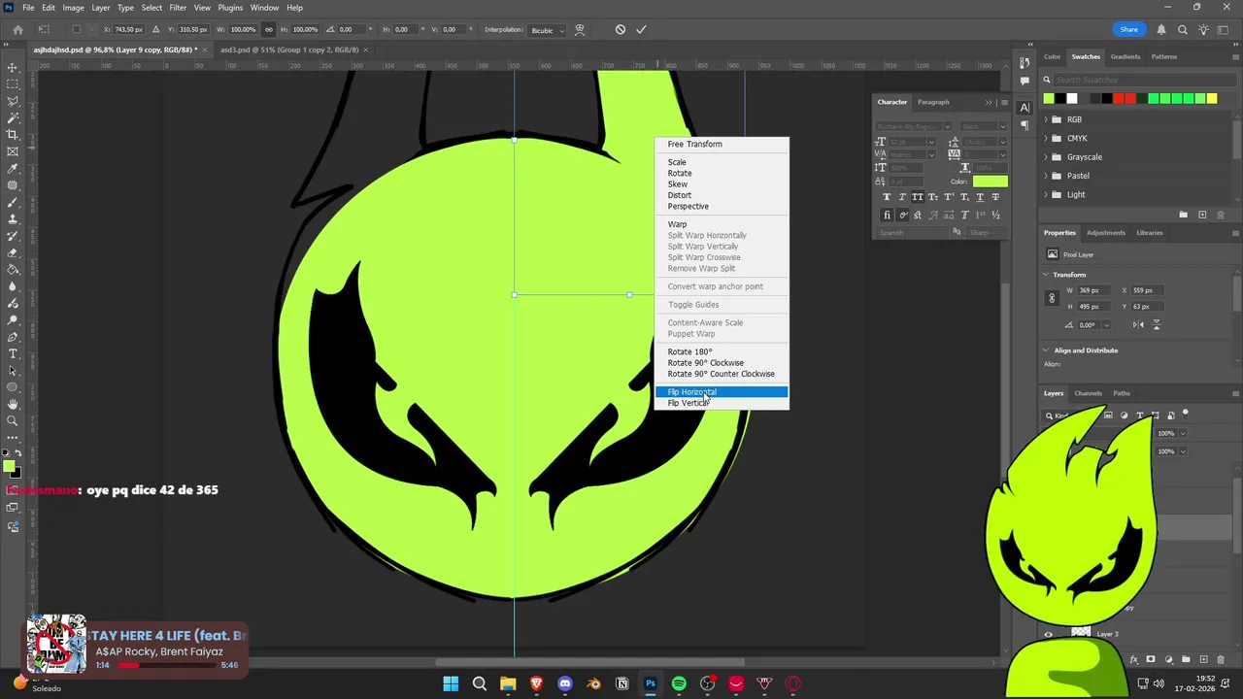Select the Clone Stamp tool

(13, 219)
